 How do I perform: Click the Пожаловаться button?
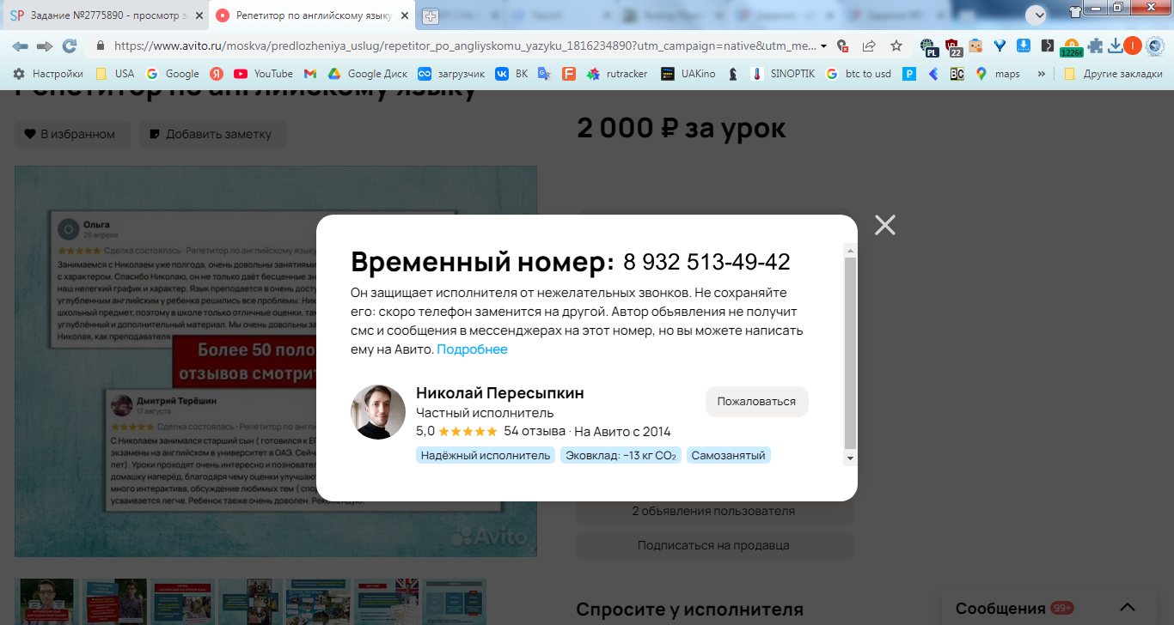coord(756,402)
